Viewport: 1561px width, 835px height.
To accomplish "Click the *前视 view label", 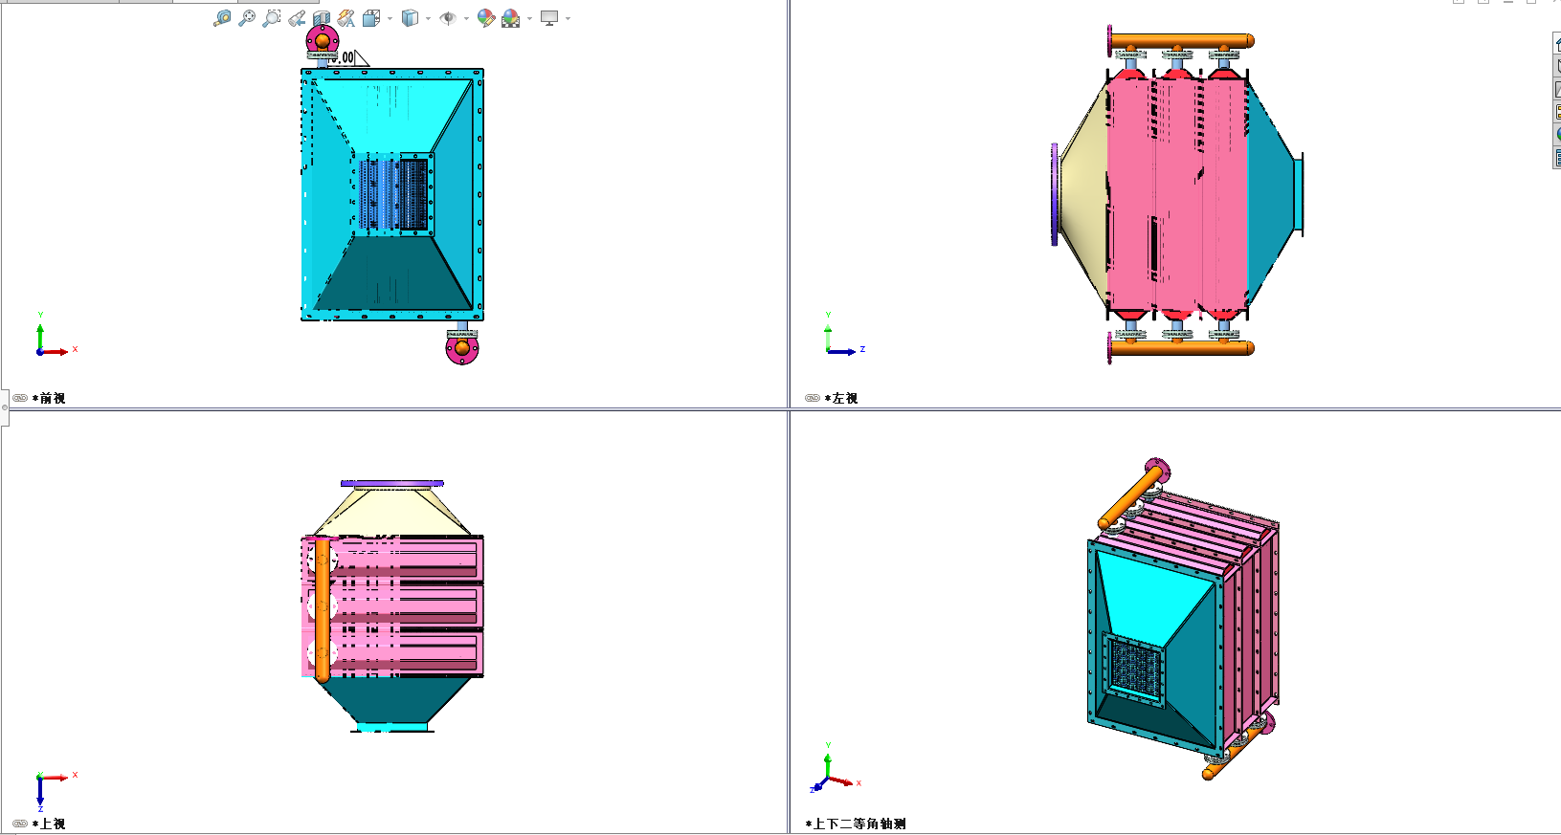I will [x=49, y=398].
